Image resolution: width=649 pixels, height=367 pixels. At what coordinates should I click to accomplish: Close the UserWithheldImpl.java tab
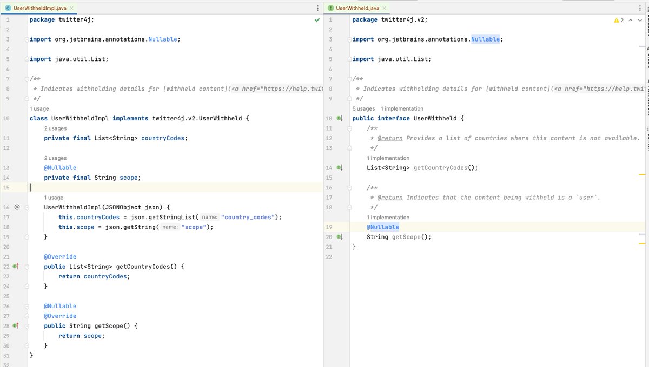72,8
